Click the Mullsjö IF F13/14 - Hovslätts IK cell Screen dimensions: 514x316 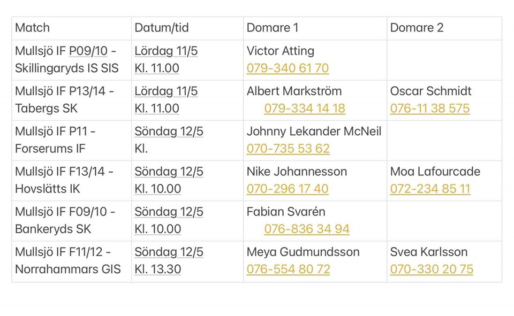click(71, 180)
